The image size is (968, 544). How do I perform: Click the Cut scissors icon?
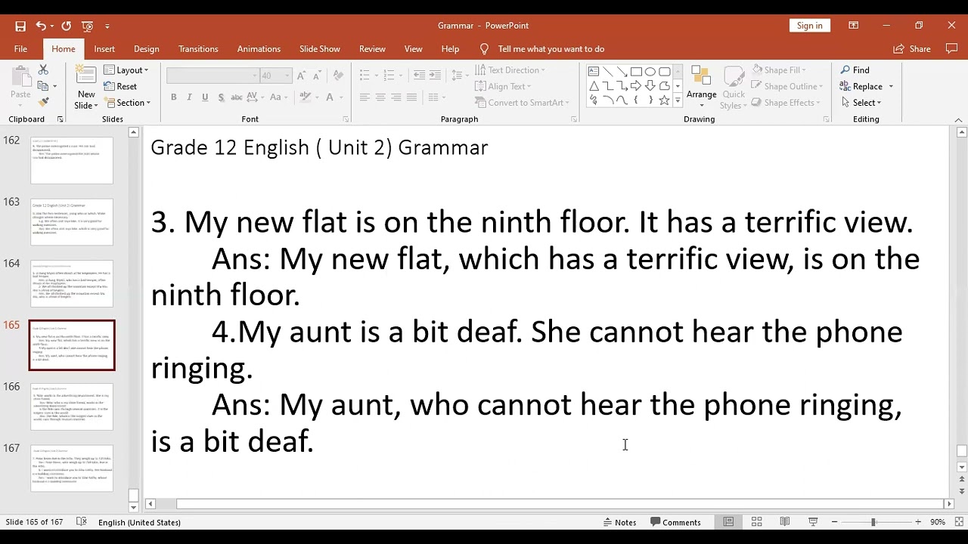(x=43, y=70)
